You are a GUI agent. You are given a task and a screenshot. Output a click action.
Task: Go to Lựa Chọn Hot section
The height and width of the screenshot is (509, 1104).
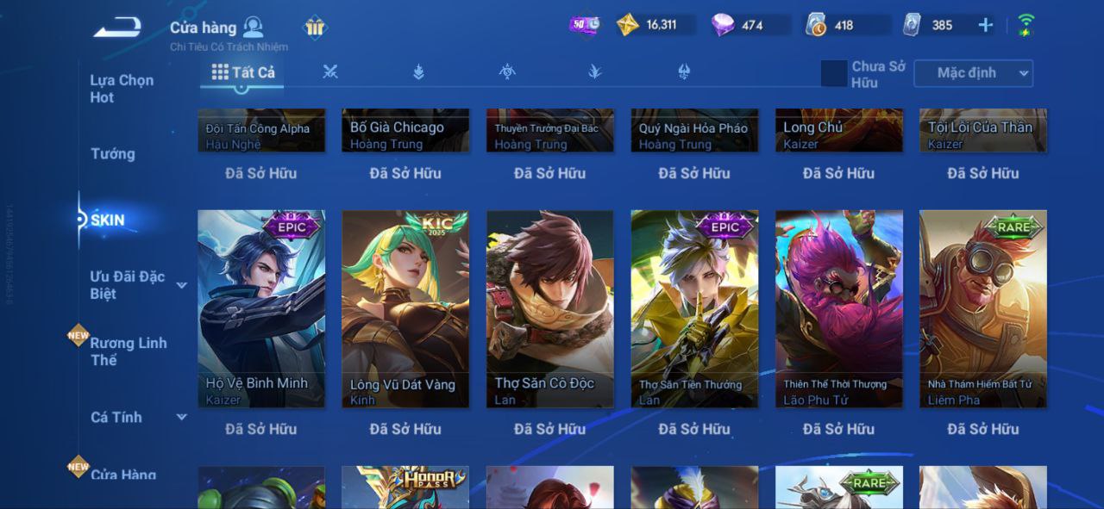[122, 89]
